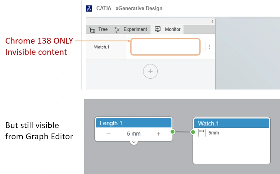Open the Watch.1 row three-dot menu
This screenshot has height=174, width=280.
(x=209, y=47)
